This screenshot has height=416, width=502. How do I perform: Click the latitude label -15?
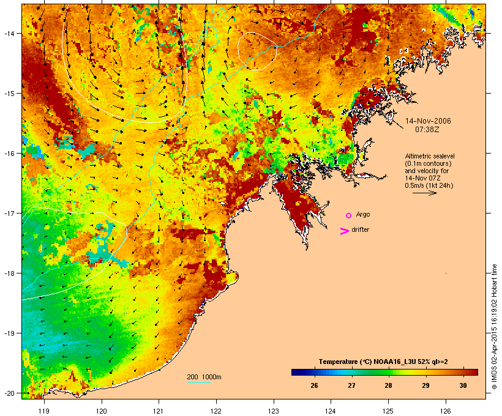point(9,94)
